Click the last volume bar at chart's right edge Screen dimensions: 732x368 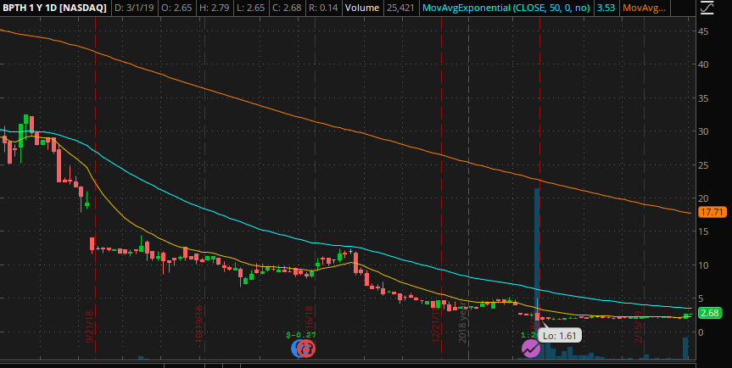pyautogui.click(x=685, y=348)
